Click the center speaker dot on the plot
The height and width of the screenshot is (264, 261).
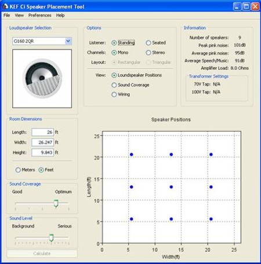click(171, 187)
